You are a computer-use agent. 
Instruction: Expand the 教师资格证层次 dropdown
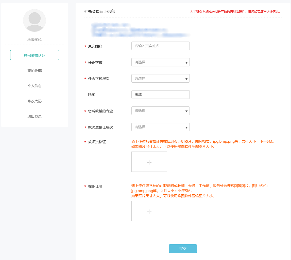pyautogui.click(x=160, y=127)
